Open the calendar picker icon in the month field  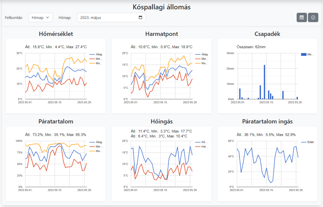pyautogui.click(x=141, y=17)
